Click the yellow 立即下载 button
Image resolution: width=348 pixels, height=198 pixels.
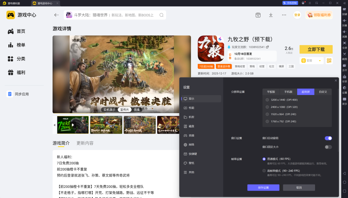point(316,49)
